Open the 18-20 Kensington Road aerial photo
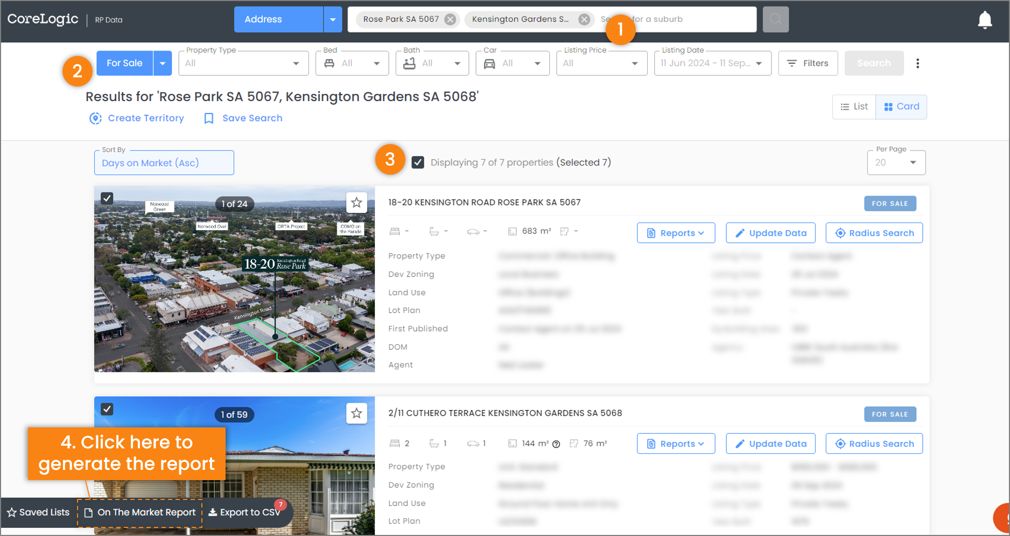 pyautogui.click(x=235, y=279)
